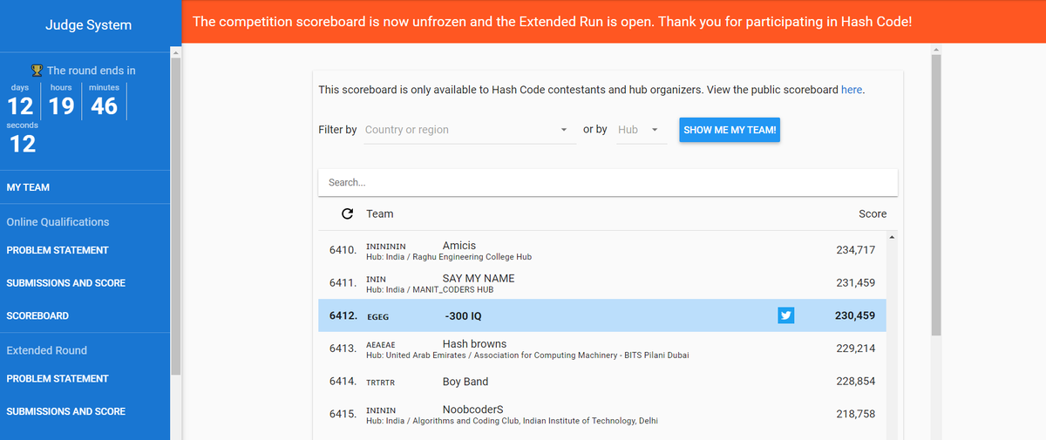This screenshot has height=440, width=1046.
Task: Click the score 218,758
Action: click(855, 414)
